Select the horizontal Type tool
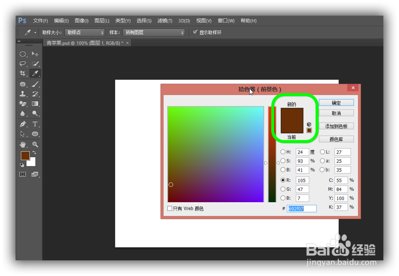 (35, 124)
